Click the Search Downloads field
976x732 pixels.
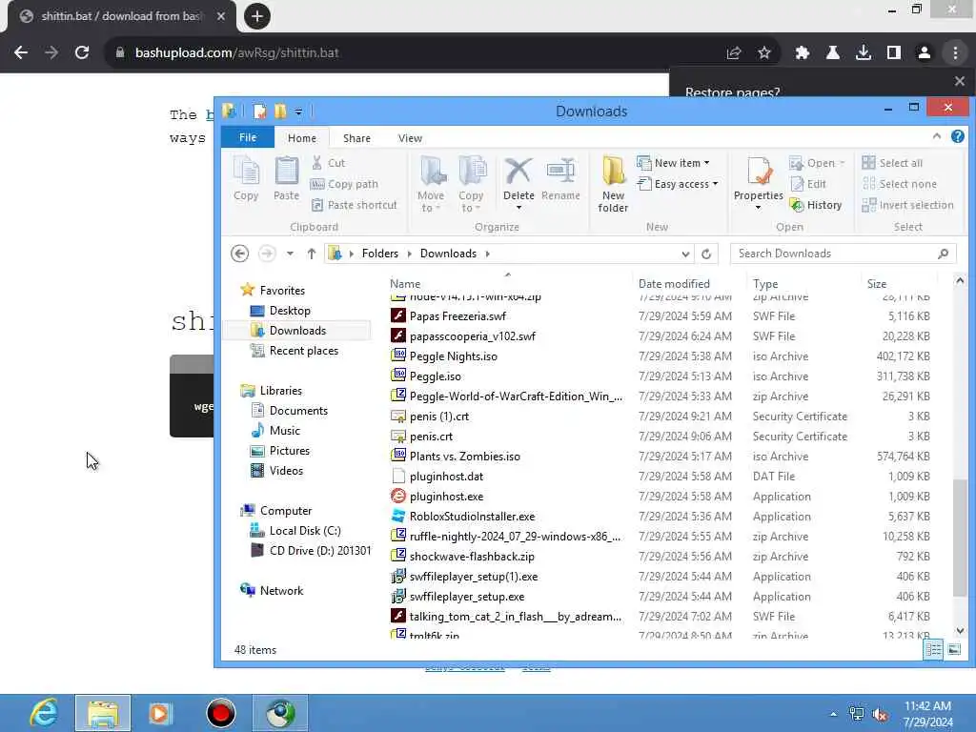coord(843,254)
